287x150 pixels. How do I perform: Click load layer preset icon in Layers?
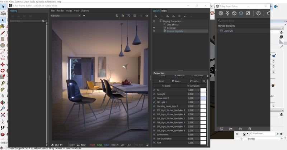[x=173, y=17]
